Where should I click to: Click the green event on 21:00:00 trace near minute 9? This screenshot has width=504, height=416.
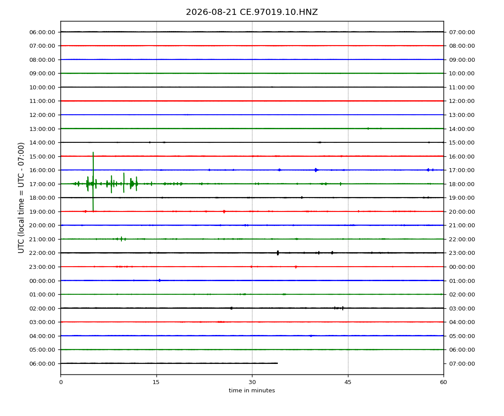pos(121,239)
